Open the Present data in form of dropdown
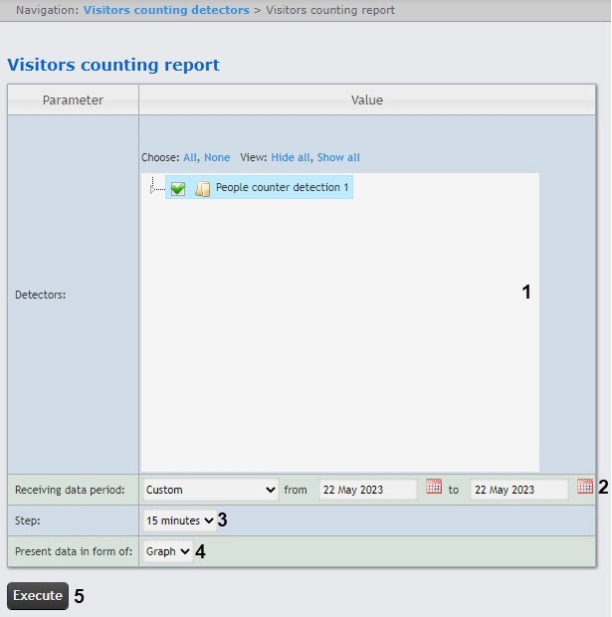The width and height of the screenshot is (612, 617). coord(167,551)
